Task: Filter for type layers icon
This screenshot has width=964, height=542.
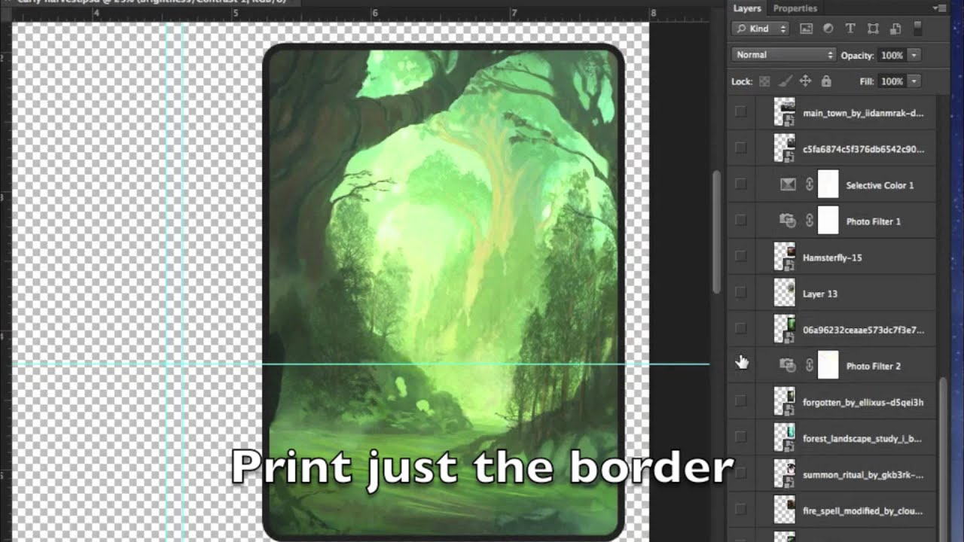Action: [x=850, y=29]
